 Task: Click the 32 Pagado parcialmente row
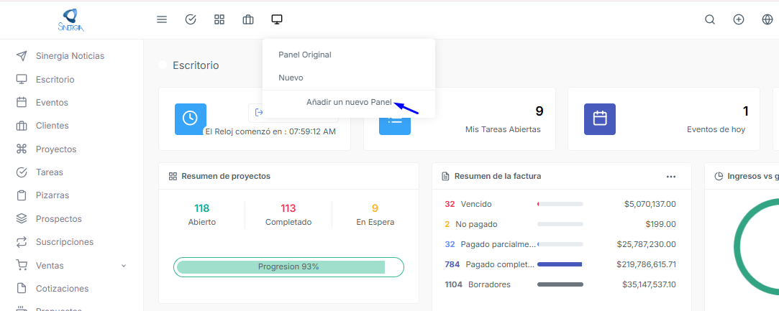(x=560, y=244)
